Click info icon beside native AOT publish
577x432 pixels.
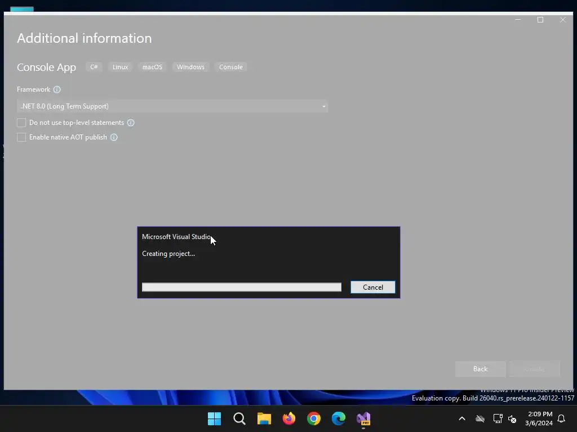pos(114,137)
